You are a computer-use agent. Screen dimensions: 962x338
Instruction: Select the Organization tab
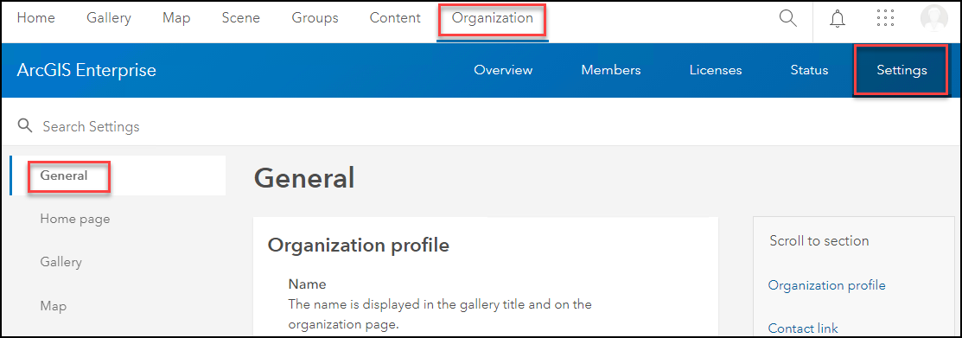[493, 18]
